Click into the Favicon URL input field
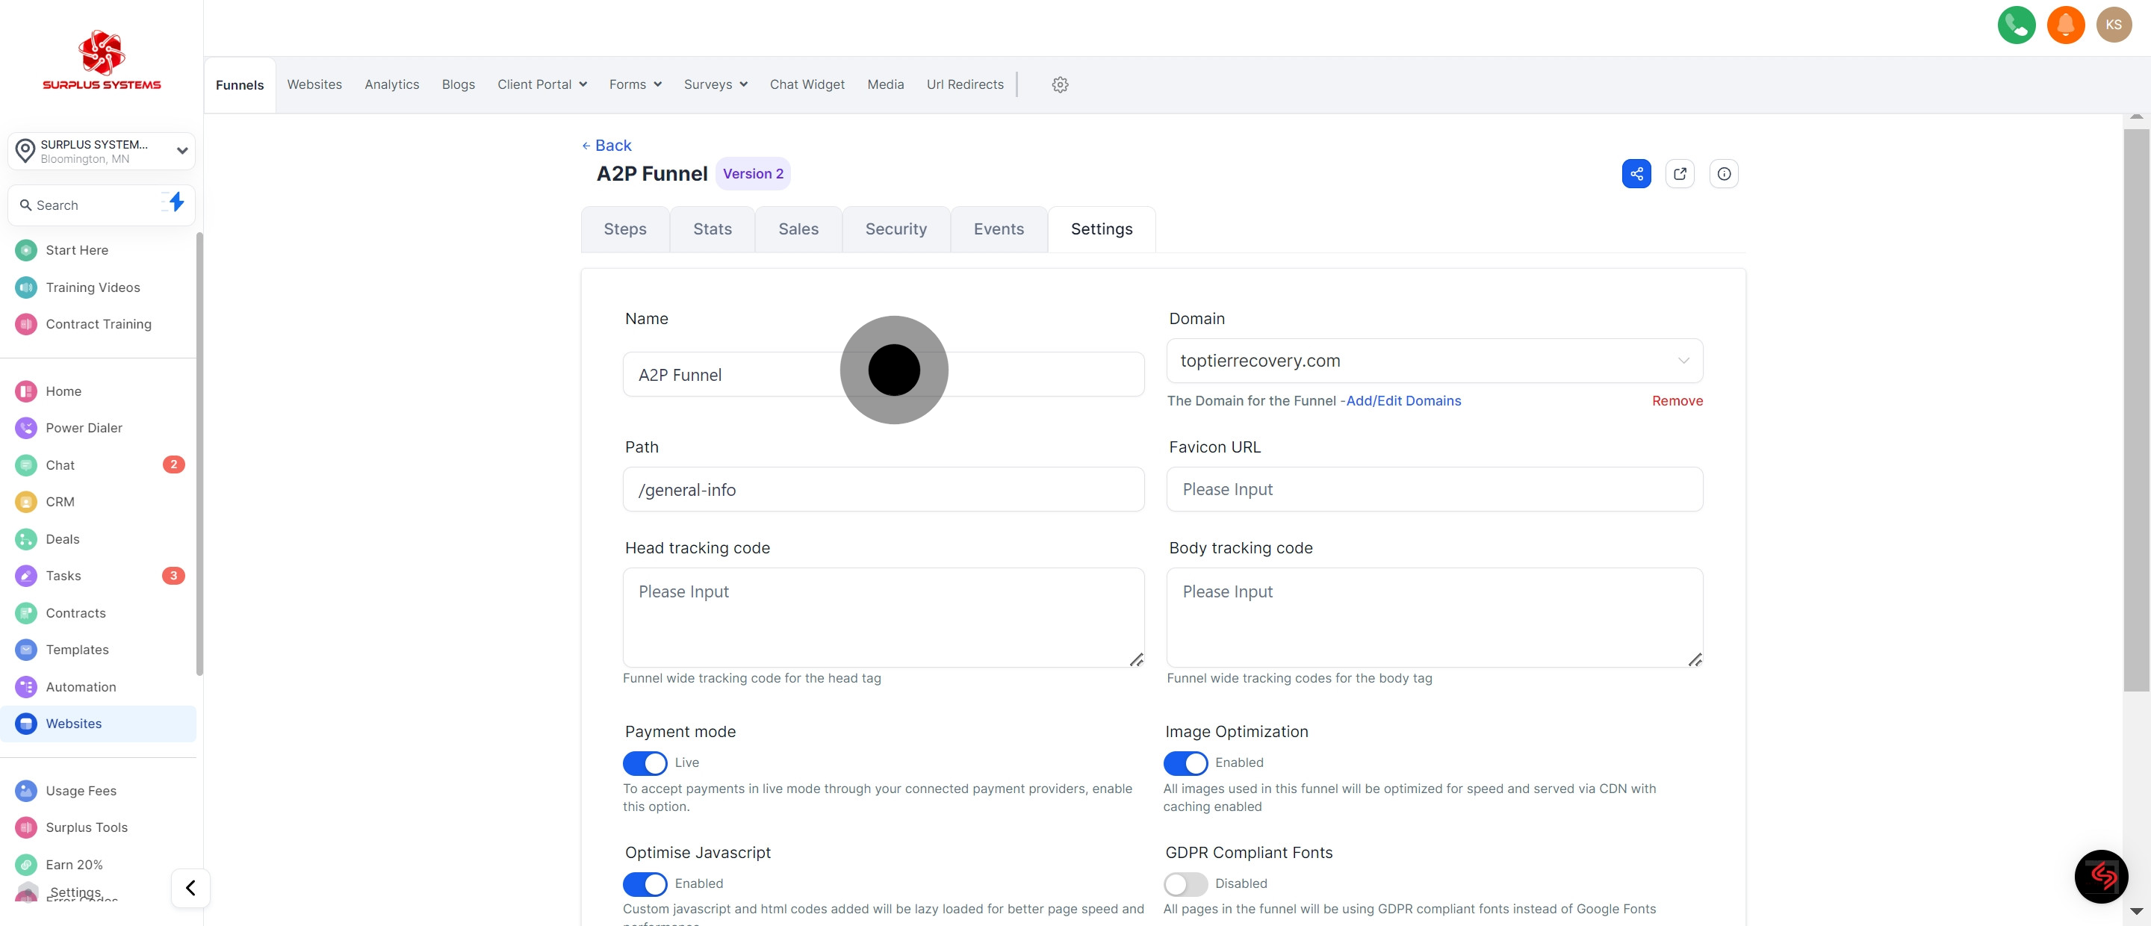The height and width of the screenshot is (926, 2151). click(x=1434, y=489)
